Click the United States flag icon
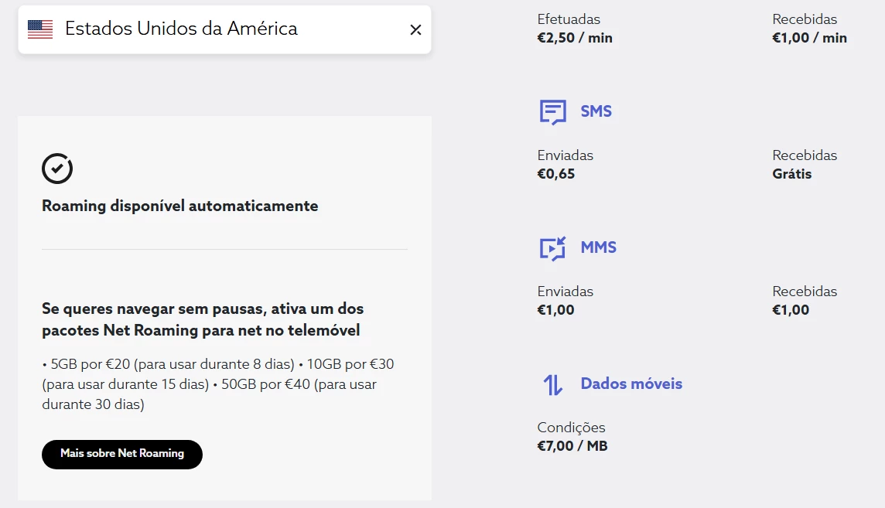Screen dimensions: 885x508 tap(40, 29)
